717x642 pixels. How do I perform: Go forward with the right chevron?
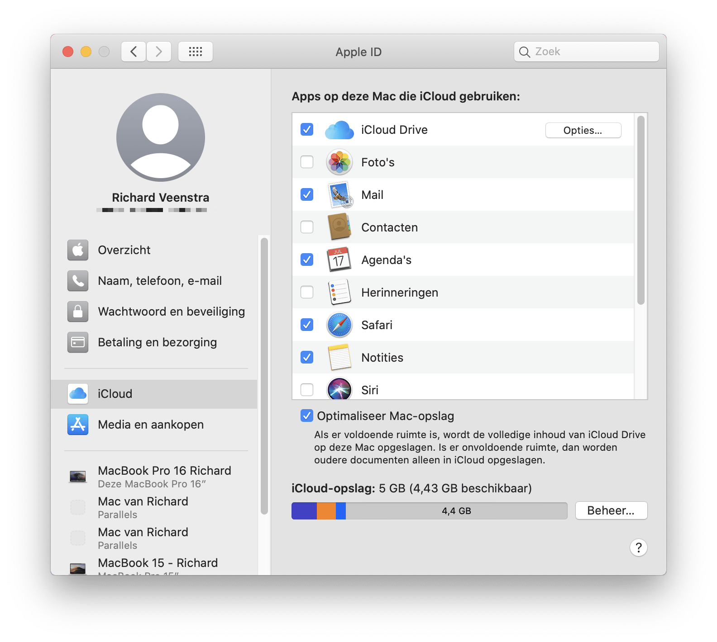(x=159, y=52)
